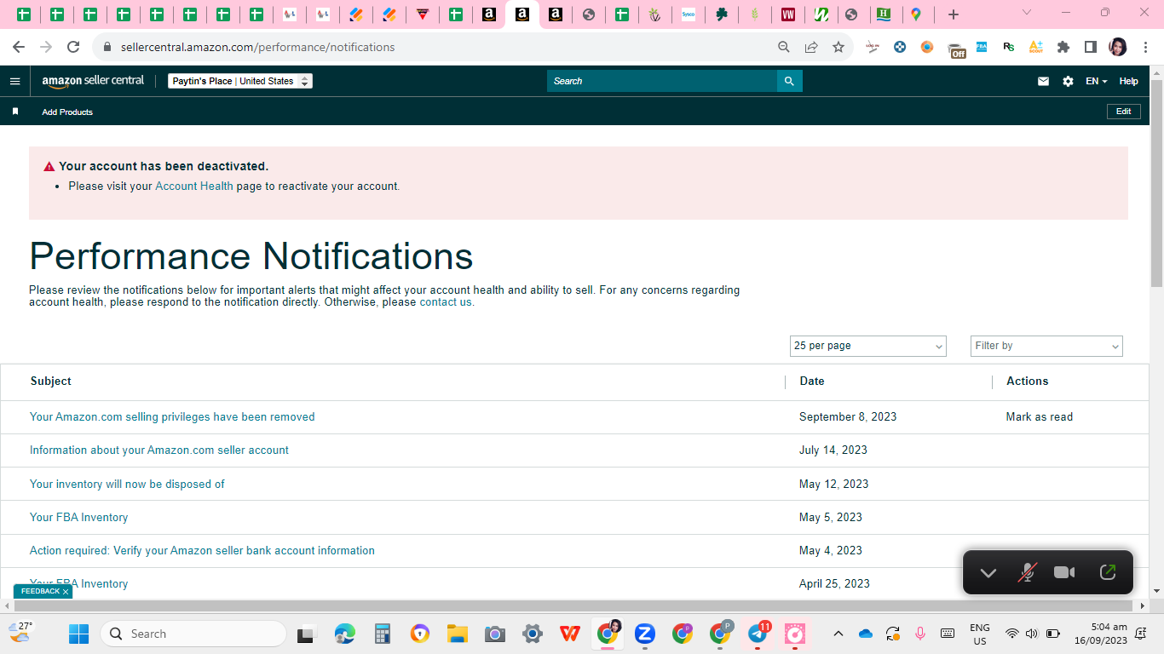1164x654 pixels.
Task: Open the Chrome extensions puzzle icon
Action: (1063, 47)
